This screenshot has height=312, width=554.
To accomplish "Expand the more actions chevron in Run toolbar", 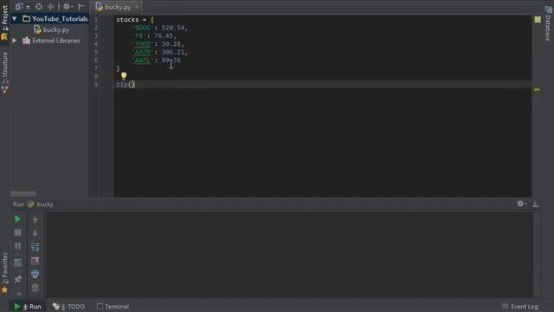I will tap(19, 294).
